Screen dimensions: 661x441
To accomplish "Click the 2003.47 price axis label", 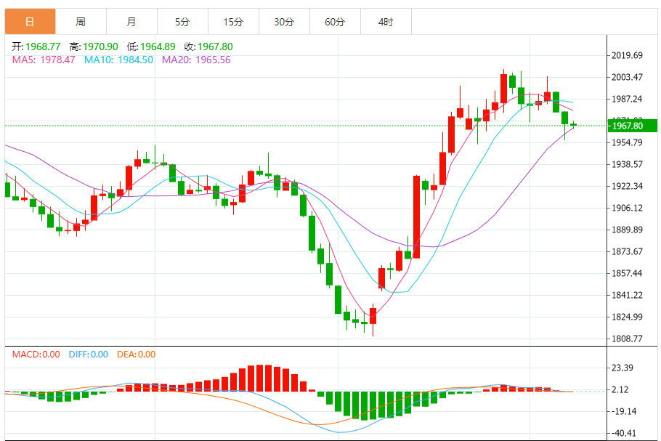I will coord(627,77).
